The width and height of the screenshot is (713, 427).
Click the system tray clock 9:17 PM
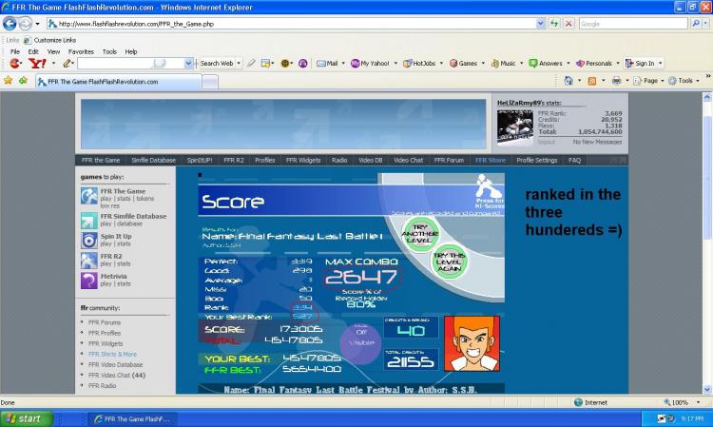coord(692,418)
